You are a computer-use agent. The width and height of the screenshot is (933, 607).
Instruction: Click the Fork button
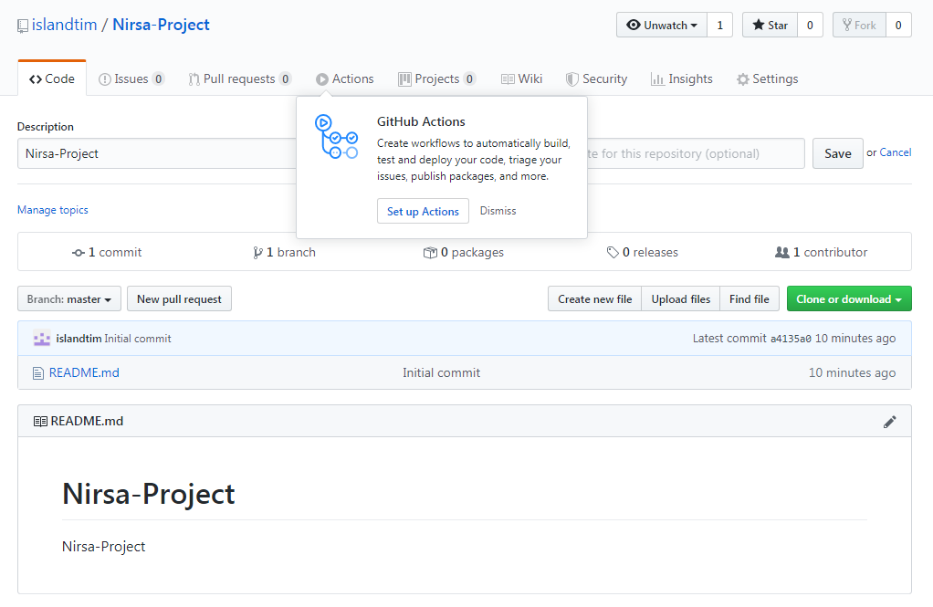point(859,25)
